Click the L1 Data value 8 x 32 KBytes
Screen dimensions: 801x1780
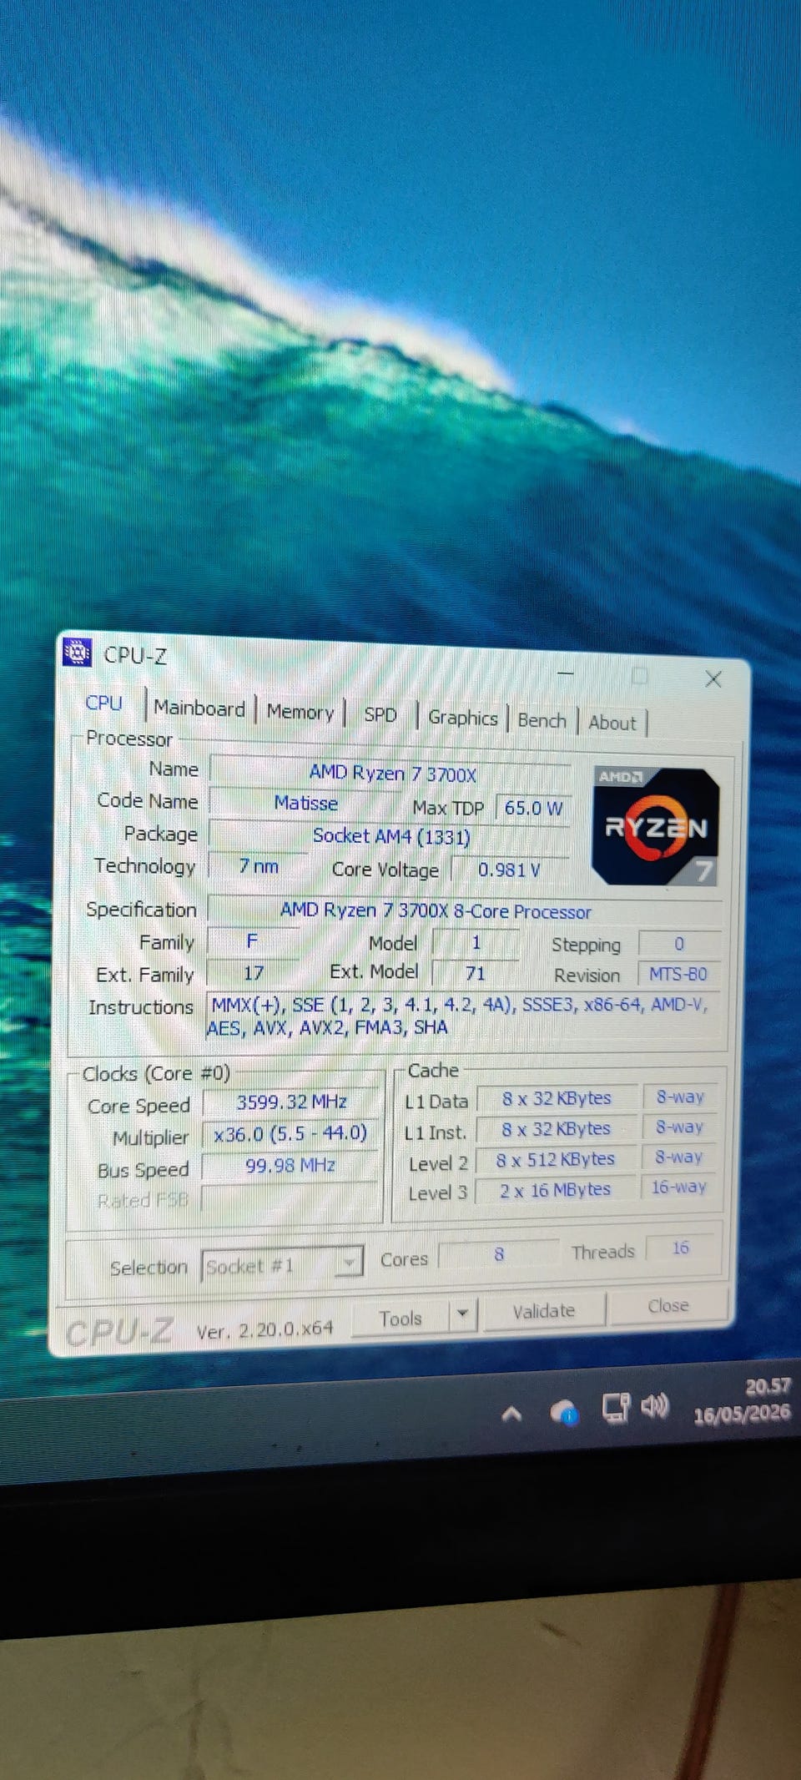coord(557,1098)
